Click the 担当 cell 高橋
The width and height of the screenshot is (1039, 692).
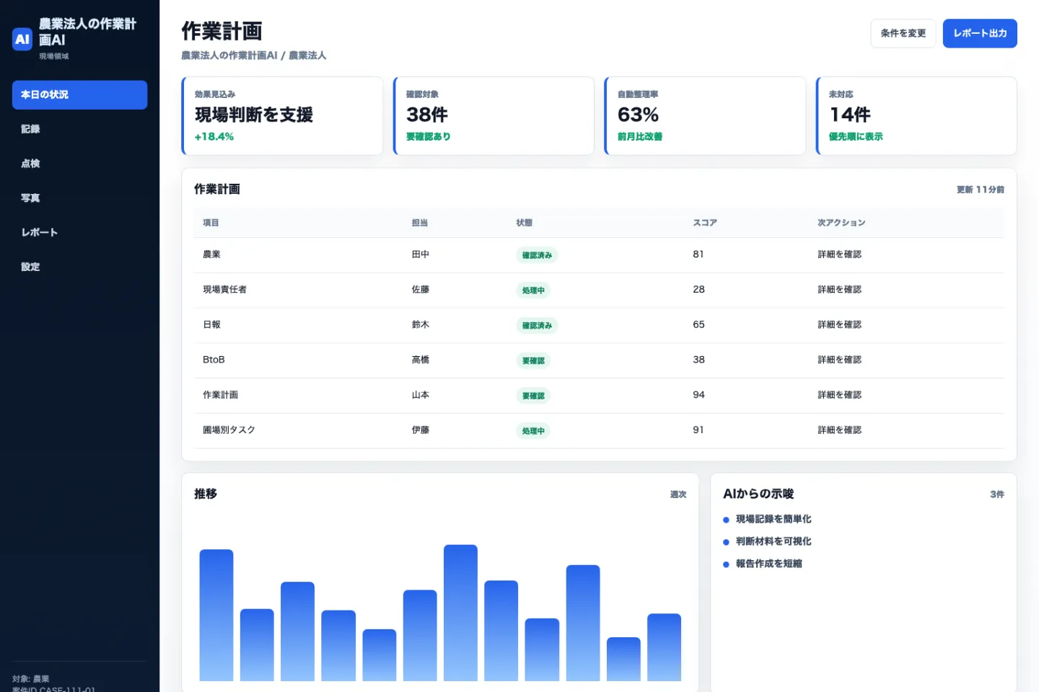click(421, 360)
